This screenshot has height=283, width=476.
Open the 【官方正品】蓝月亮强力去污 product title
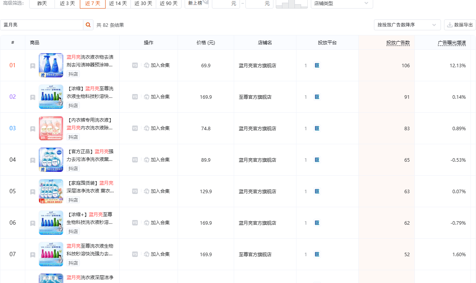pos(90,155)
